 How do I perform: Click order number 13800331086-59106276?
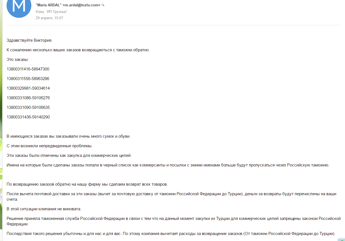point(28,98)
